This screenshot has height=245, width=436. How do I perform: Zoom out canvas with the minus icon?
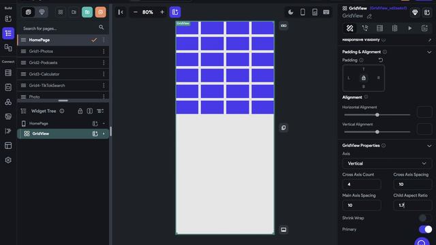tap(135, 12)
